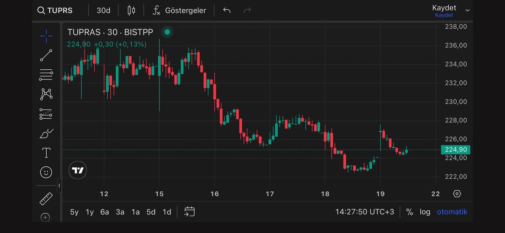Set range to 5y
The width and height of the screenshot is (505, 233).
(74, 212)
